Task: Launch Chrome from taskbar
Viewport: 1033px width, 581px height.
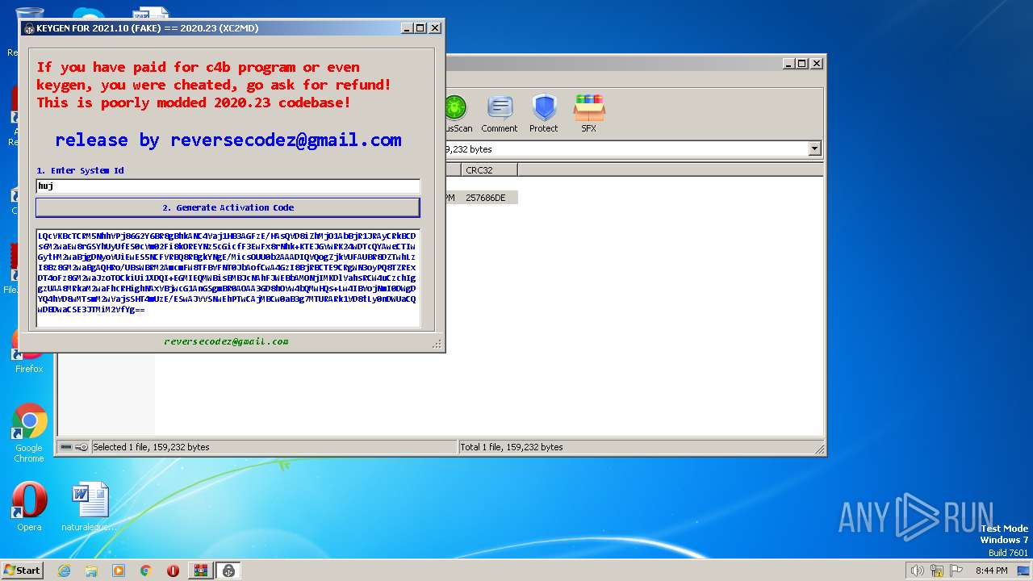Action: coord(146,571)
